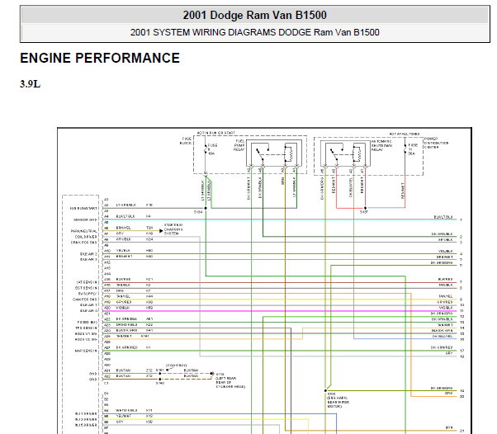Click the 'TPS SENSOR' pin label
497x434 pixels.
point(86,328)
